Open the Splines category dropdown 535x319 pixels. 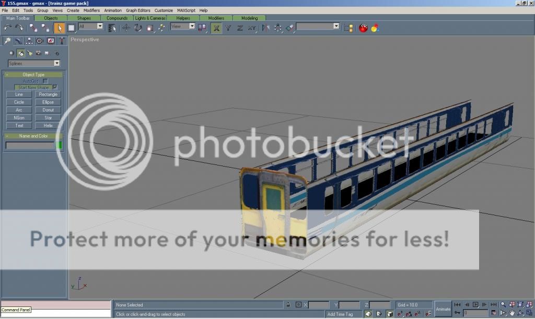[x=34, y=63]
